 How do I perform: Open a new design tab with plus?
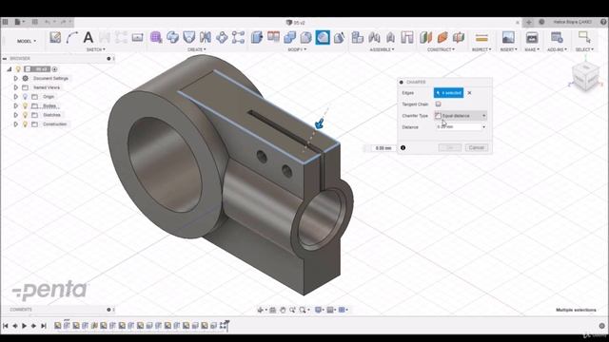(x=529, y=22)
